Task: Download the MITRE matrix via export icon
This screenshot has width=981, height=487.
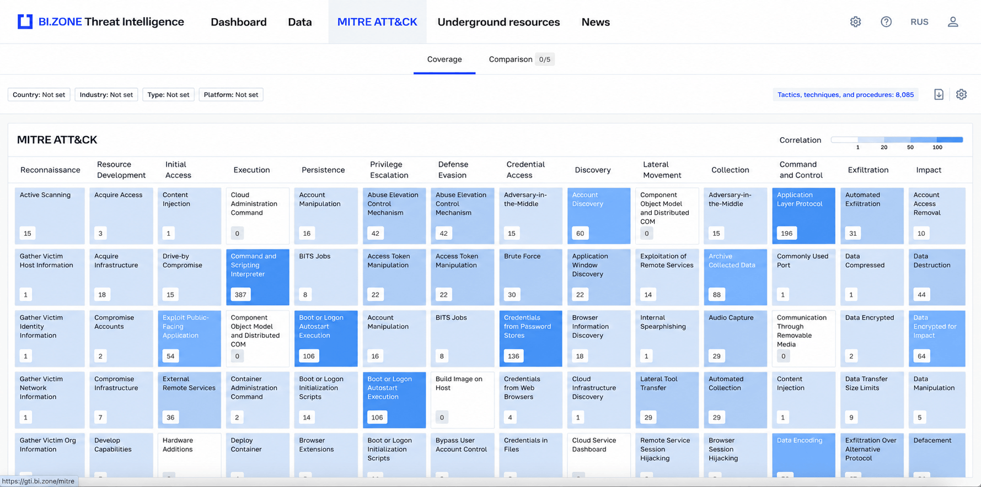Action: coord(939,94)
